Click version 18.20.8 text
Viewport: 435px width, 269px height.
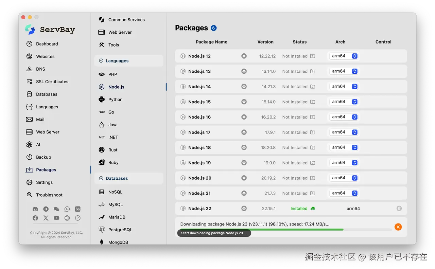[268, 147]
